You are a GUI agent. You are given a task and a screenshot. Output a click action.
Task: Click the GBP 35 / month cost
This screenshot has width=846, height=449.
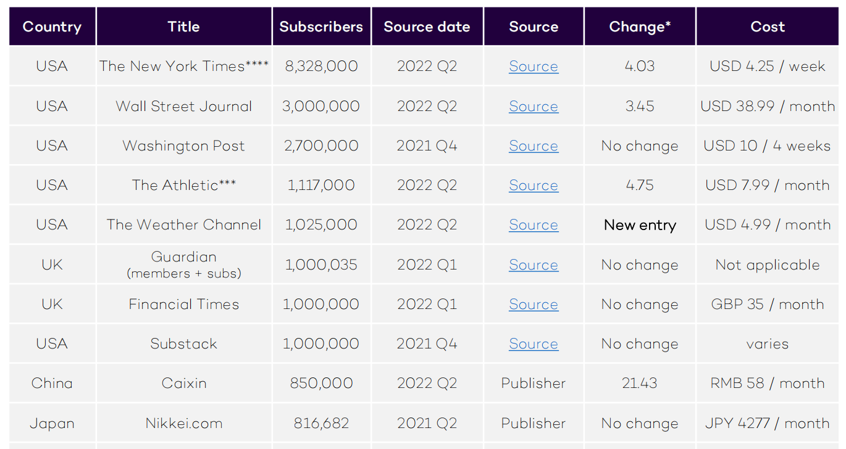[768, 303]
